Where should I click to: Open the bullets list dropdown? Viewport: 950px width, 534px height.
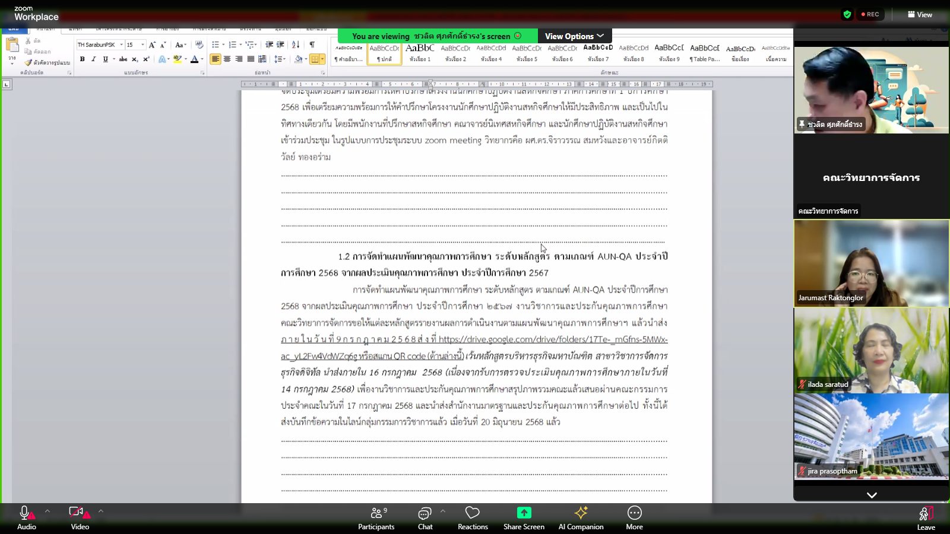click(x=223, y=44)
